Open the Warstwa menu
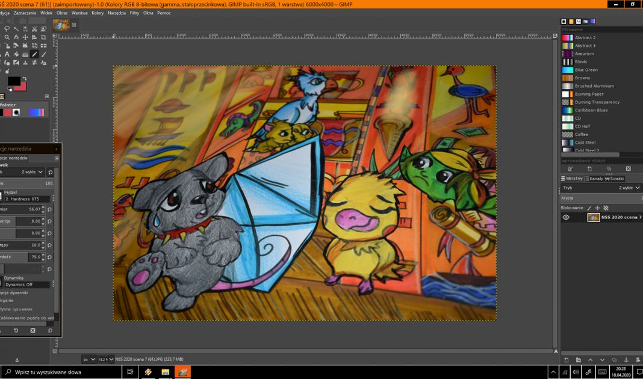 pos(79,13)
